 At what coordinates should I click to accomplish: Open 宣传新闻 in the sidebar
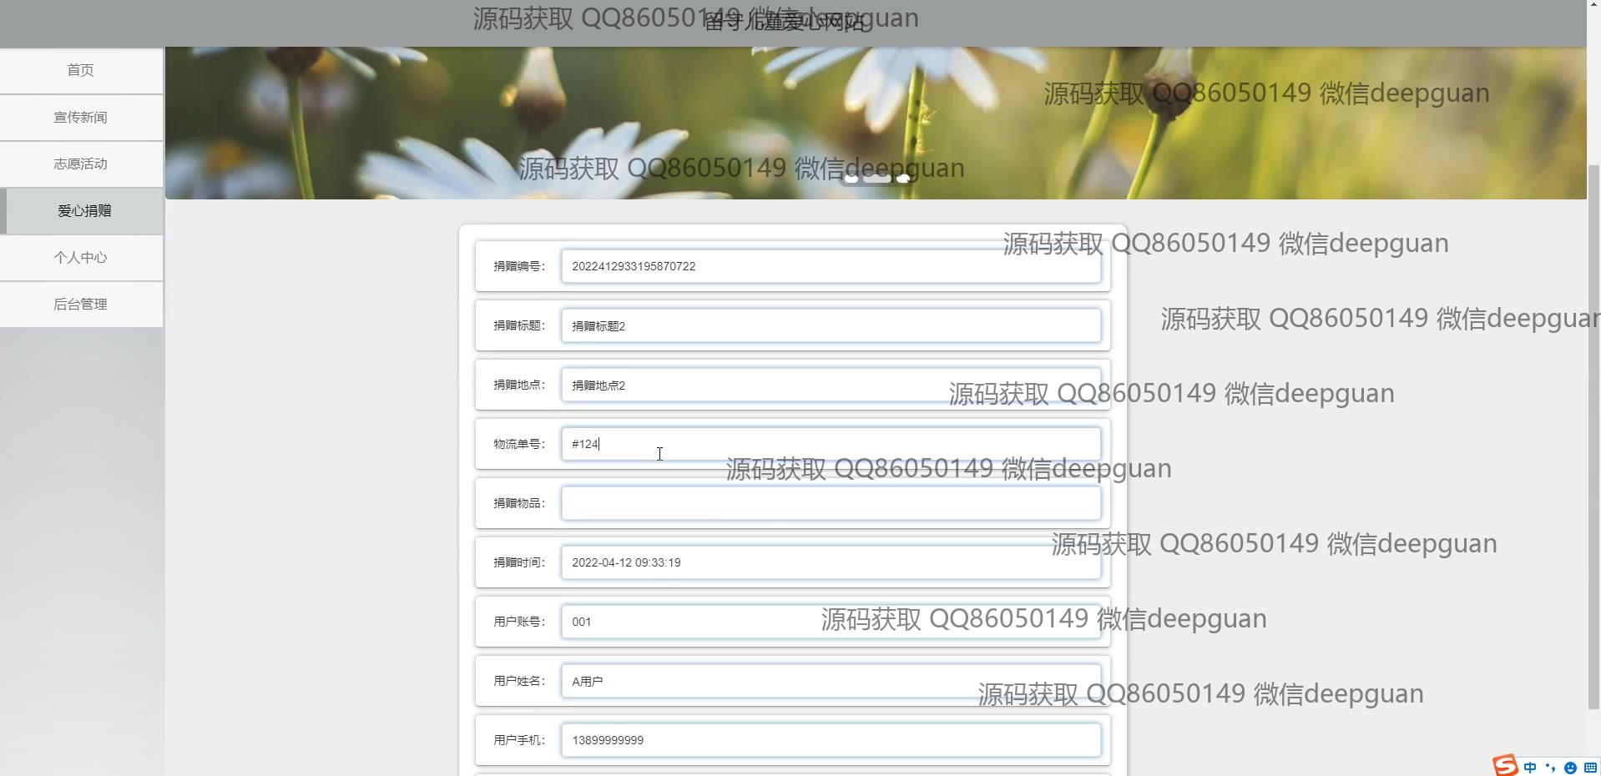pos(81,117)
